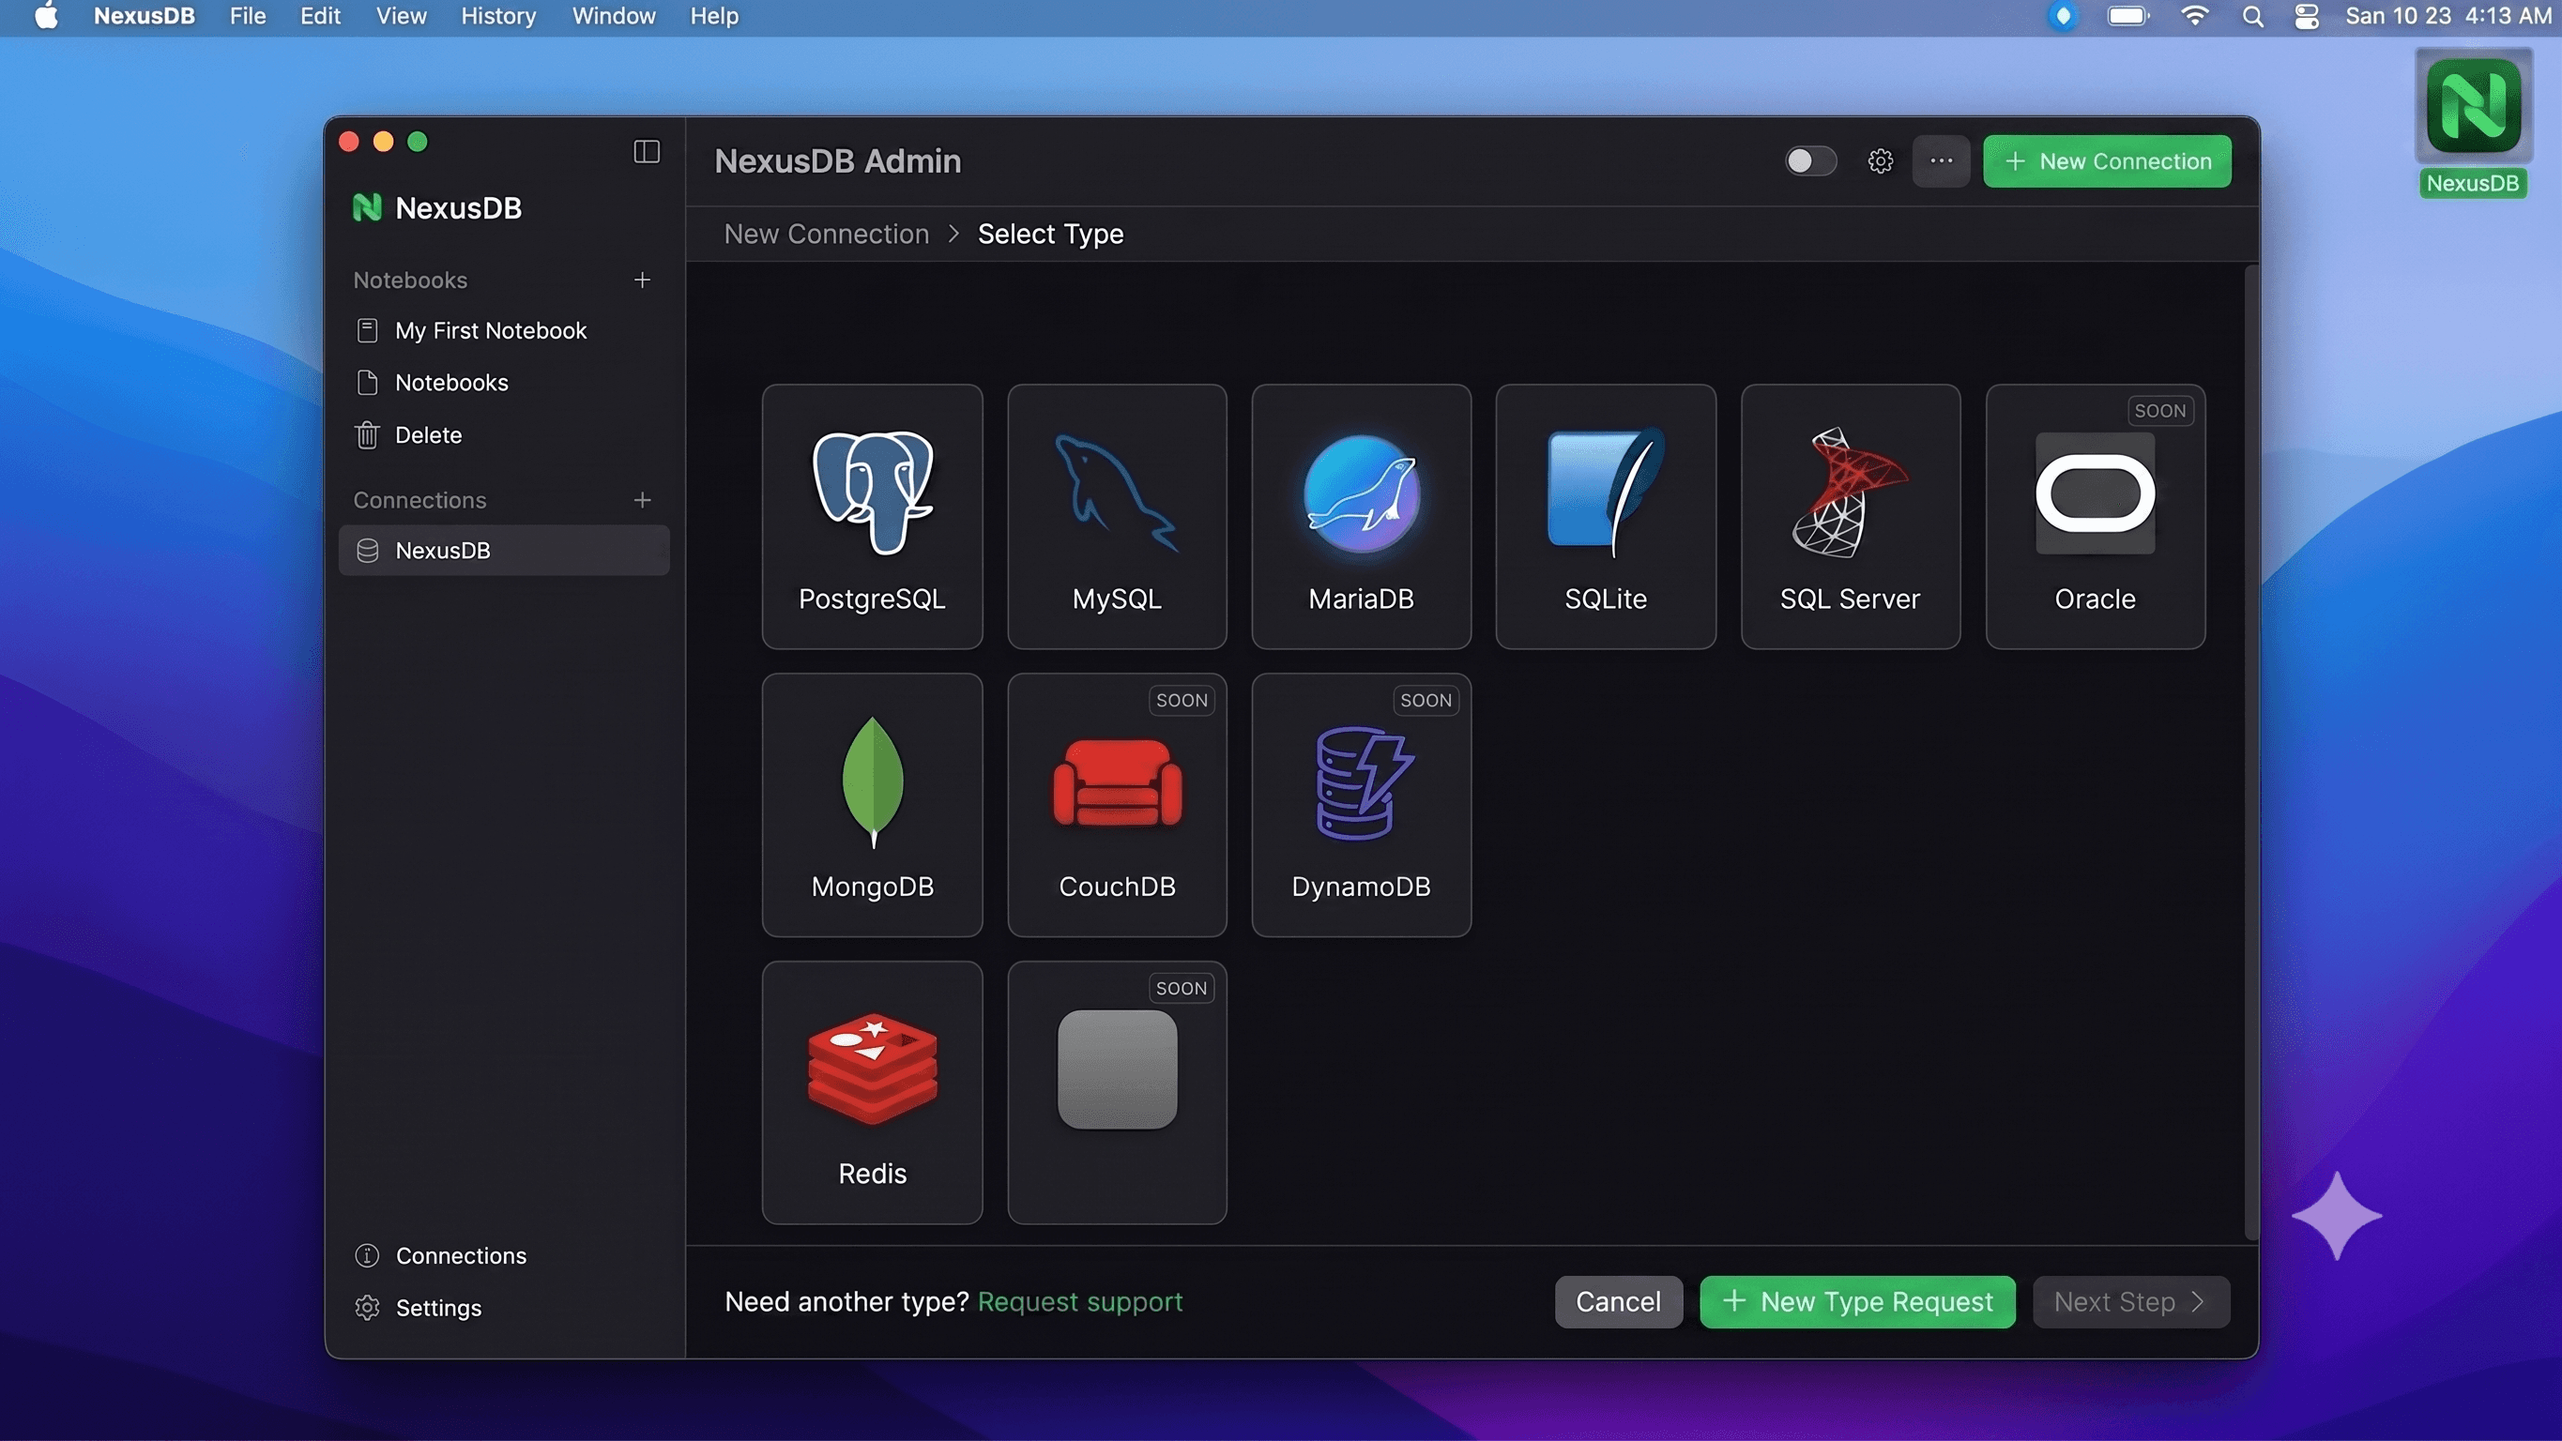Click the blue location menu bar icon
The image size is (2562, 1441).
pos(2063,17)
